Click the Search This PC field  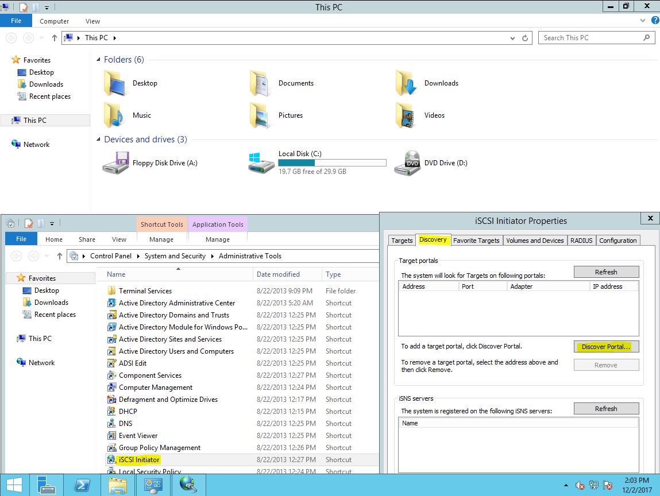[x=590, y=38]
